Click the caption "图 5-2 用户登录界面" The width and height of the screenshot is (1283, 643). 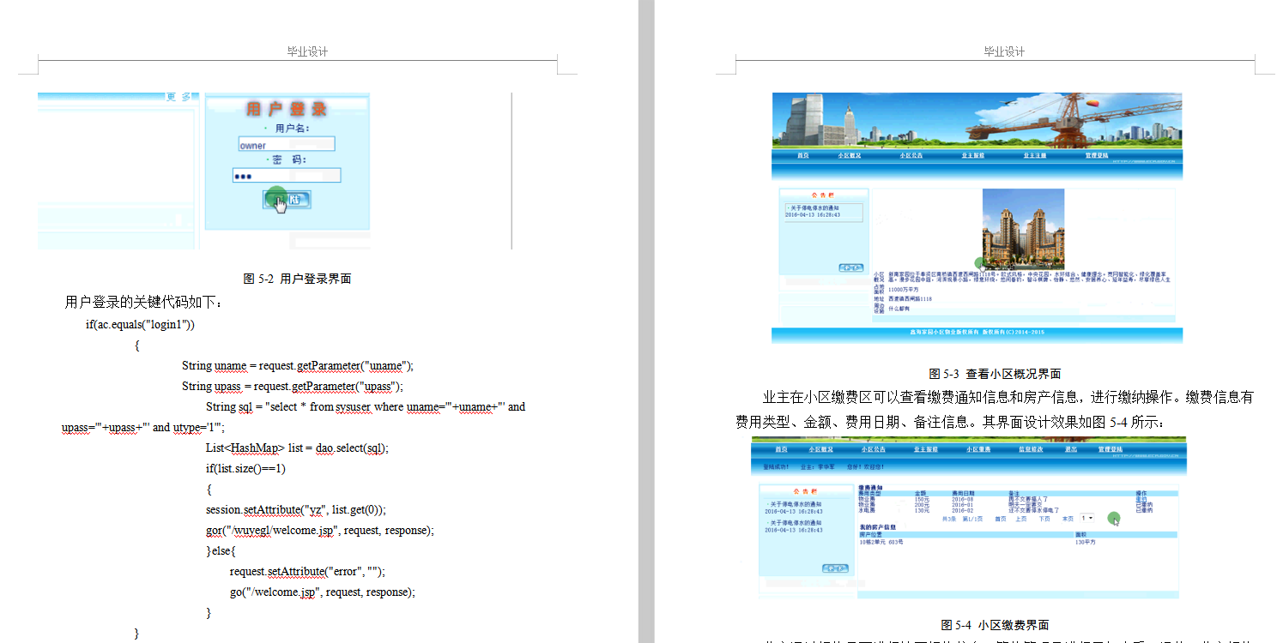tap(297, 279)
